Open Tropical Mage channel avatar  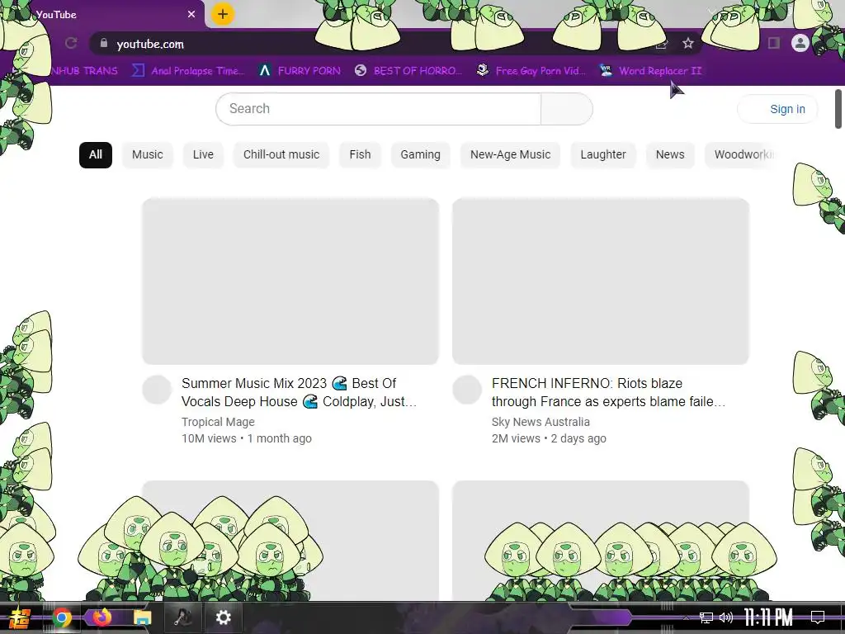pos(157,390)
